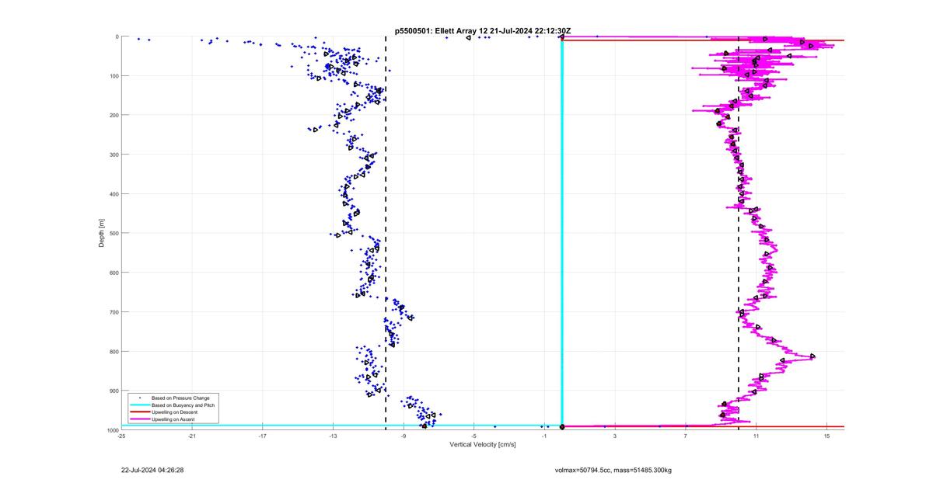Click the vertical cyan buoyancy velocity line
This screenshot has height=483, width=933.
[562, 233]
